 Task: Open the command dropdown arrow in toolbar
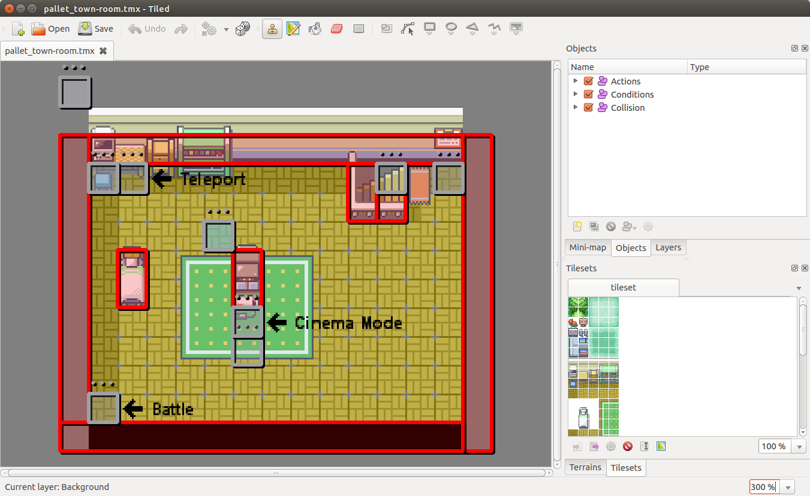point(226,29)
